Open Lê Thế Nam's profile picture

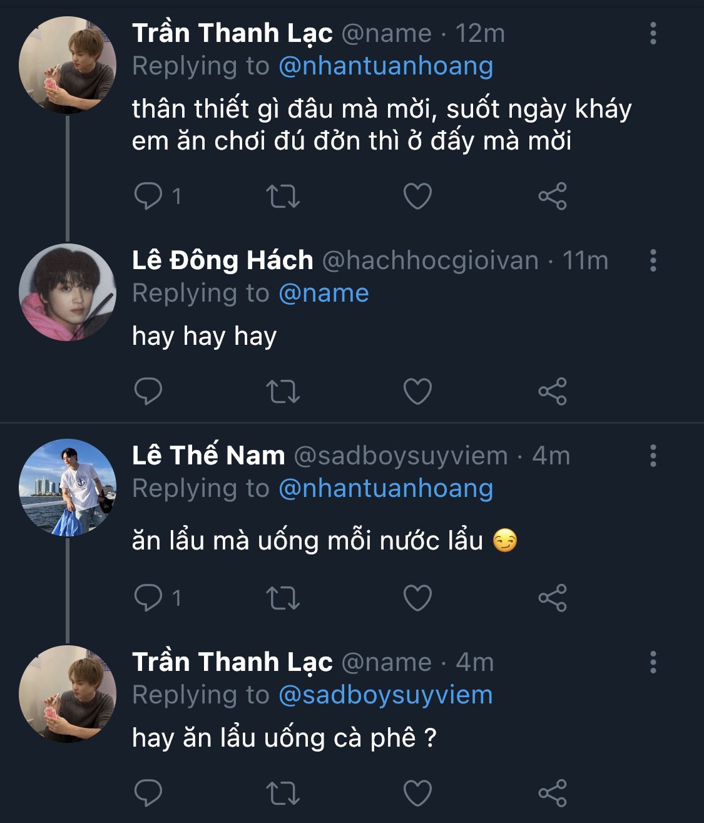[68, 488]
